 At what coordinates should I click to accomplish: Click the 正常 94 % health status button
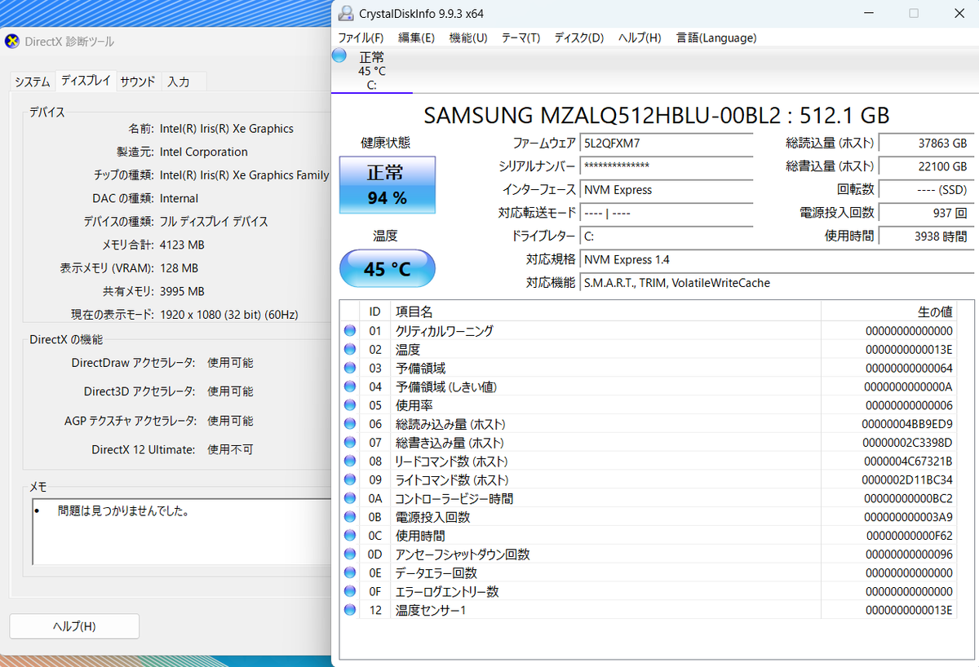click(388, 185)
